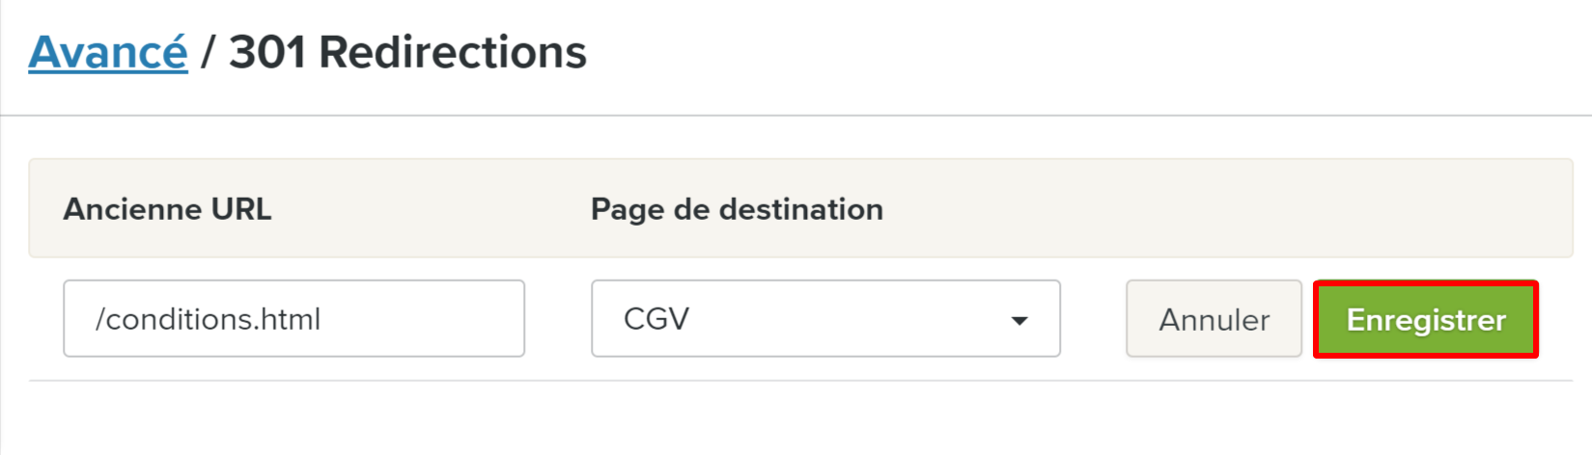1592x455 pixels.
Task: Click the 301 Redirections page title
Action: (x=407, y=52)
